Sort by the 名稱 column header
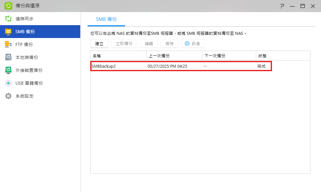The height and width of the screenshot is (192, 321). [x=118, y=56]
